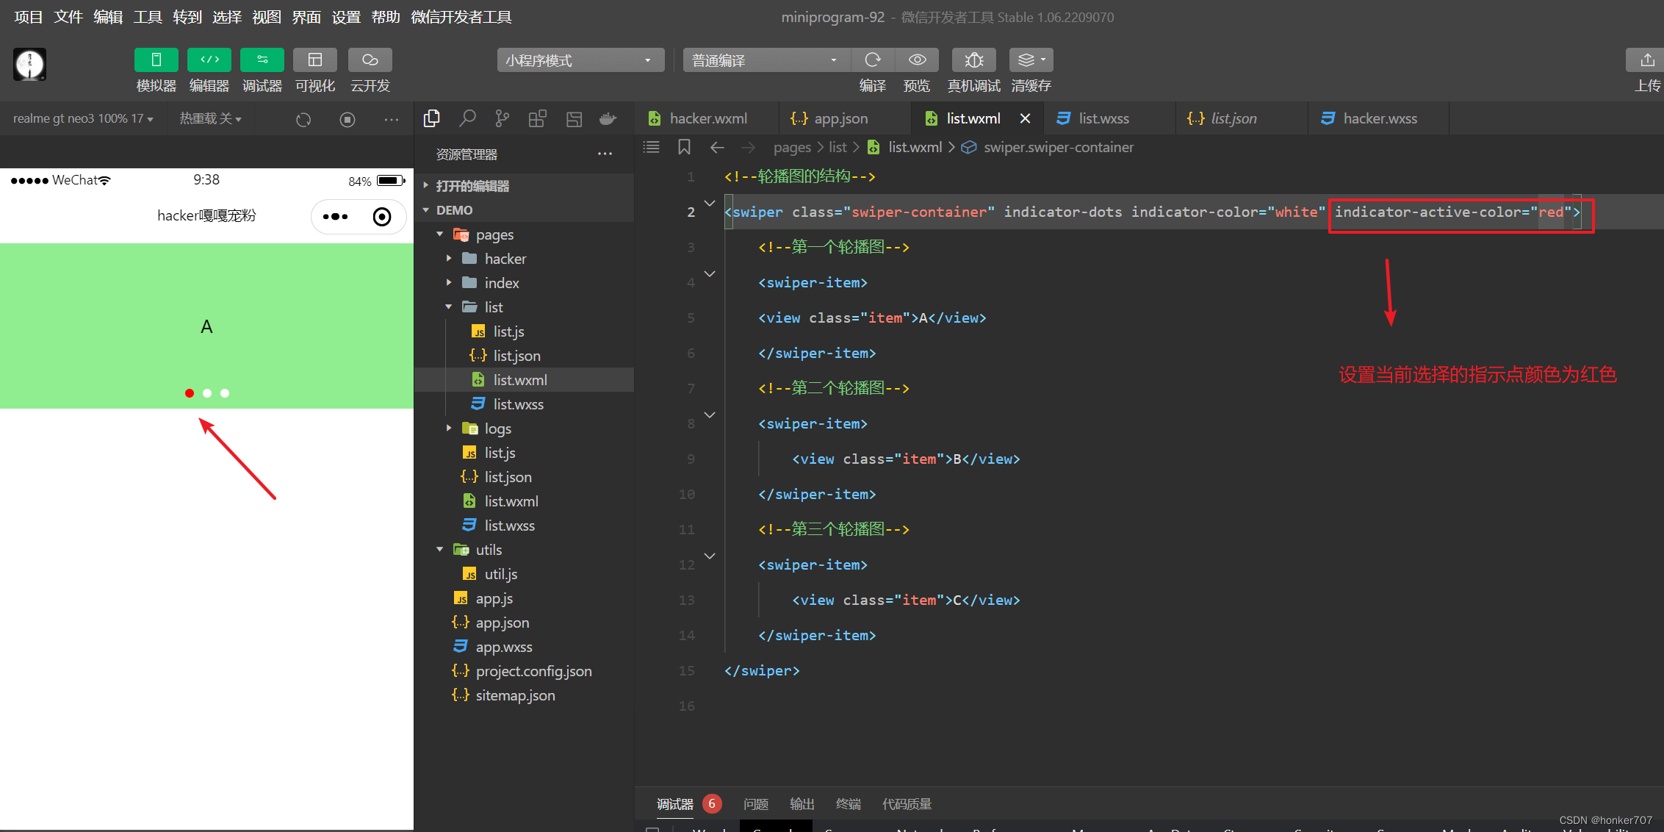Open the search icon in sidebar
The width and height of the screenshot is (1664, 832).
[x=467, y=118]
